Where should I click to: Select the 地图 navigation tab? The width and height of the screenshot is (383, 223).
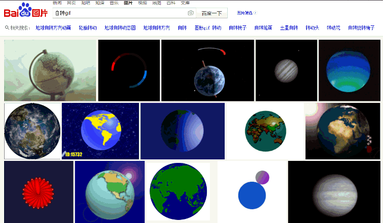(156, 3)
